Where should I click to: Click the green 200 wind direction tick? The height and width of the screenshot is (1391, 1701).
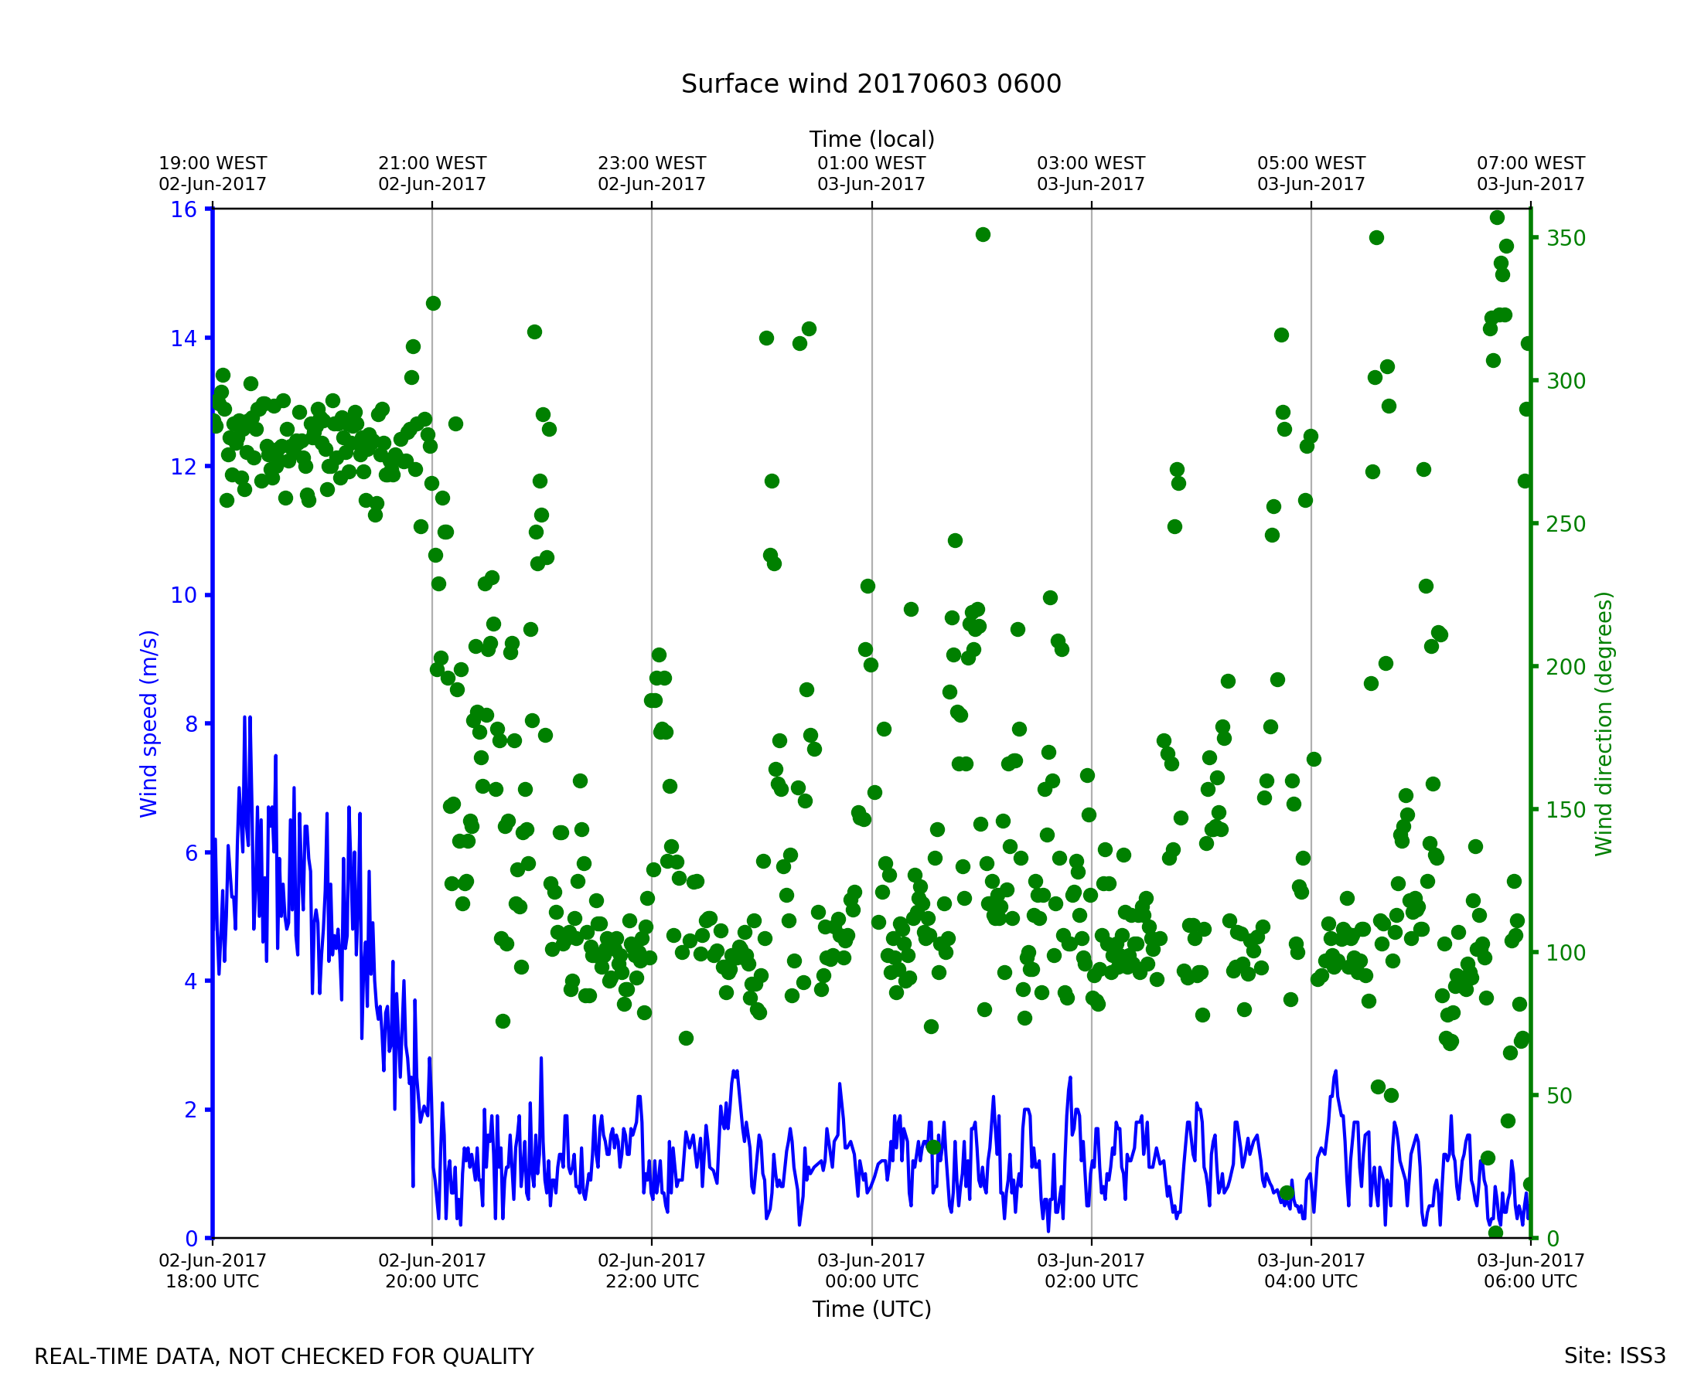[x=1566, y=667]
